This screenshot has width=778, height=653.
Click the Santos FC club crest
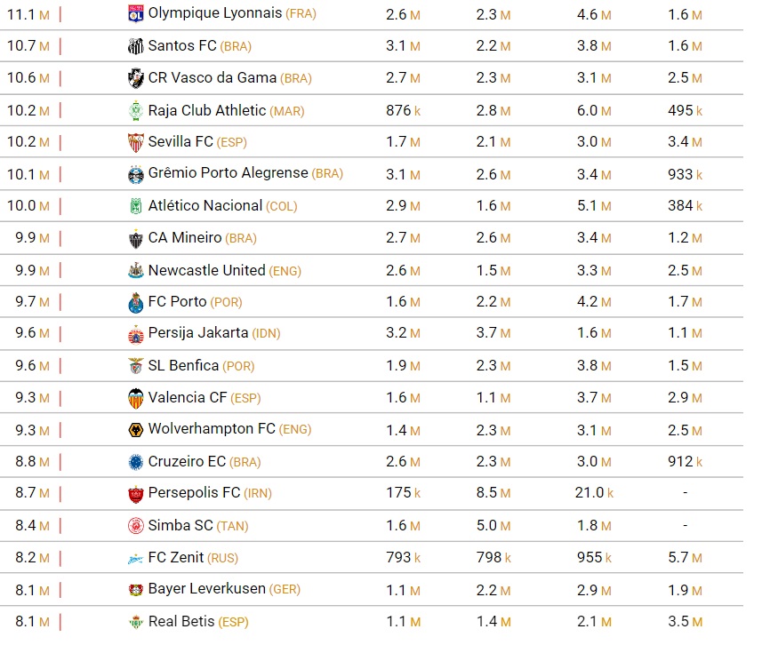136,46
